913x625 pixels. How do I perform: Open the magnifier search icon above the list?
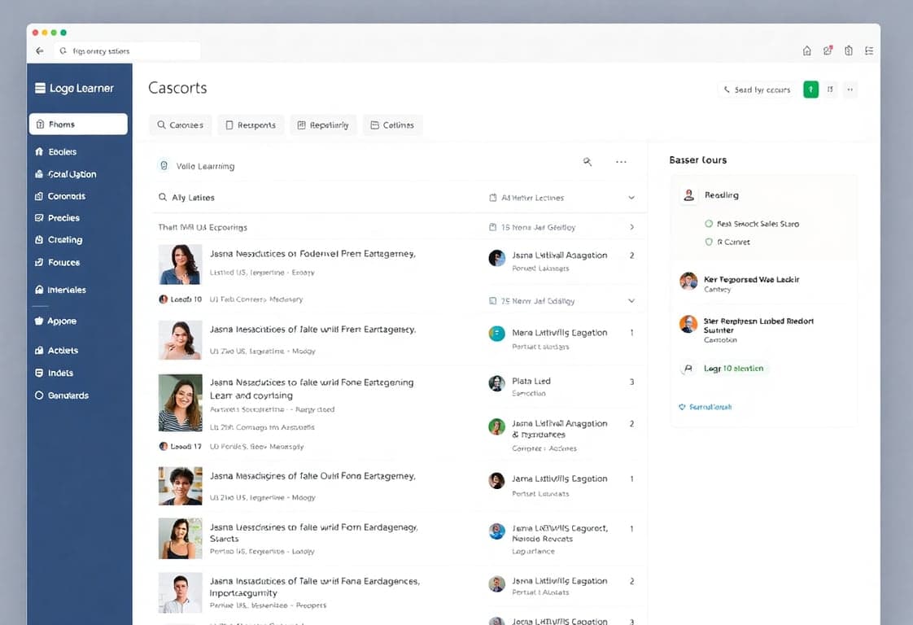[x=588, y=162]
